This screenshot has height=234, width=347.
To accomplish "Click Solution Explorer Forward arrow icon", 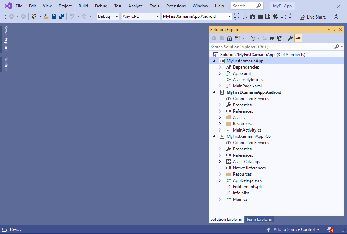I will 222,38.
